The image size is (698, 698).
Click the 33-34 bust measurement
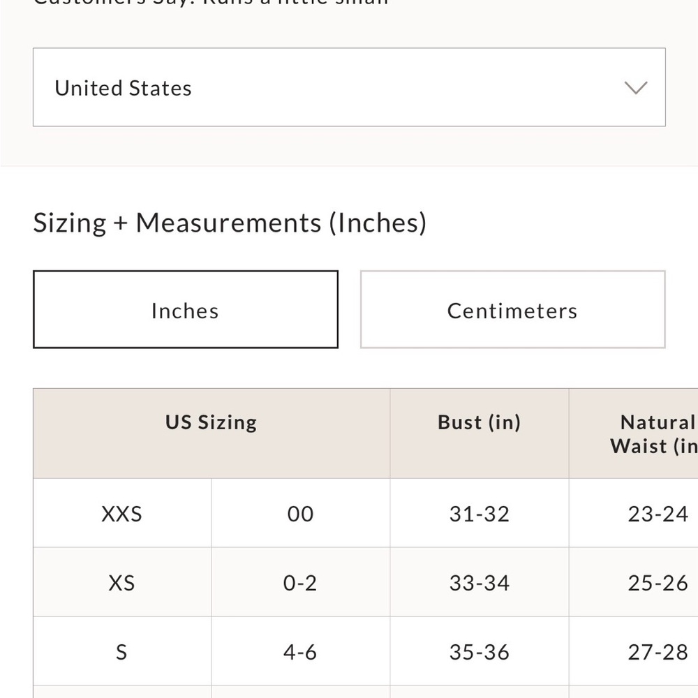coord(480,582)
